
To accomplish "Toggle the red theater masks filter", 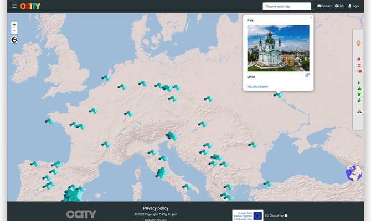I will (x=359, y=71).
